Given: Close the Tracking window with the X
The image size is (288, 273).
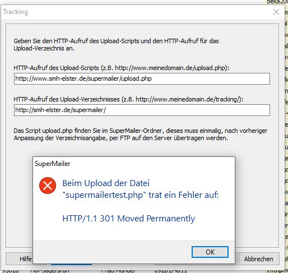Looking at the screenshot, I should [276, 12].
